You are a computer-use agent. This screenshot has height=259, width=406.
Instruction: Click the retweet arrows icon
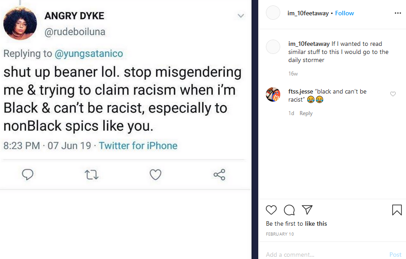pyautogui.click(x=92, y=175)
